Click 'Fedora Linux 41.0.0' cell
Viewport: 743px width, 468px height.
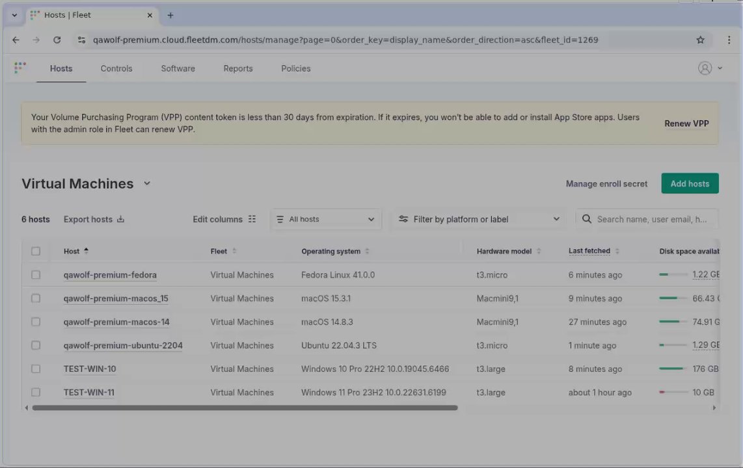[x=338, y=275]
